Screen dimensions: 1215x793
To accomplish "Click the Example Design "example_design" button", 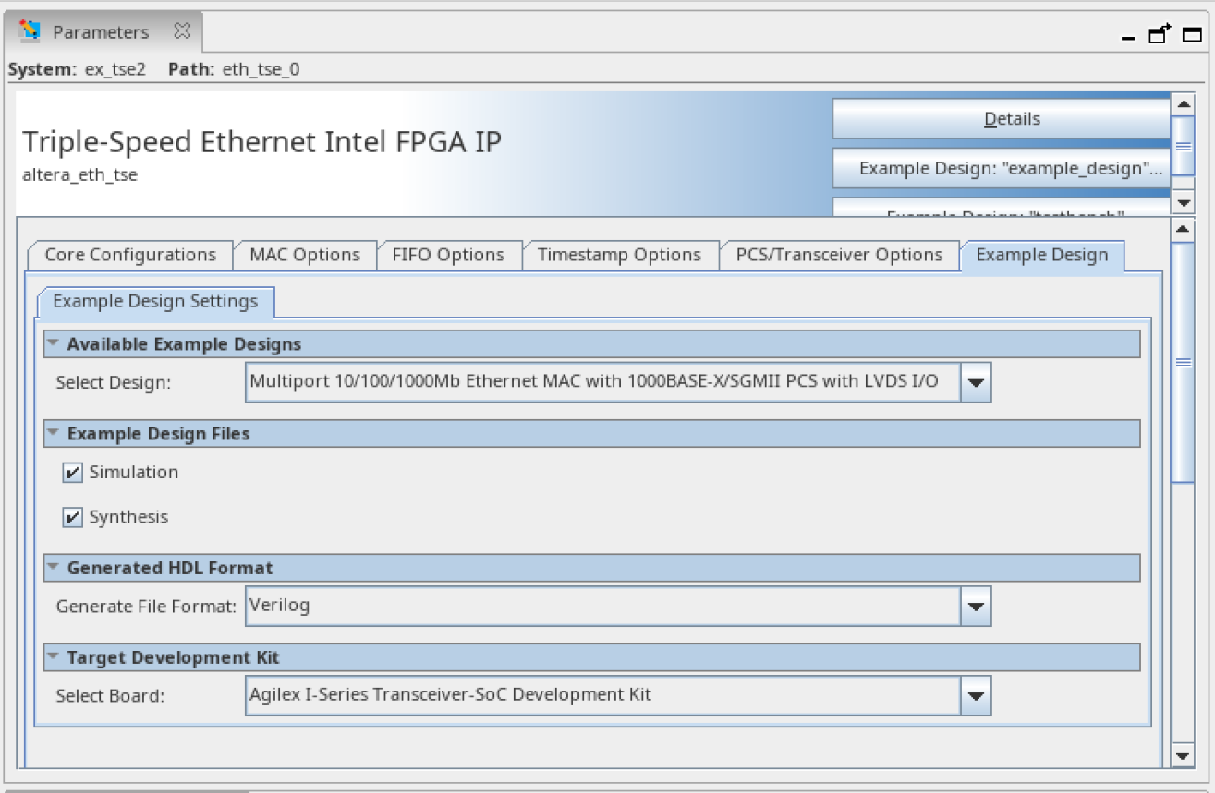I will [x=1011, y=168].
